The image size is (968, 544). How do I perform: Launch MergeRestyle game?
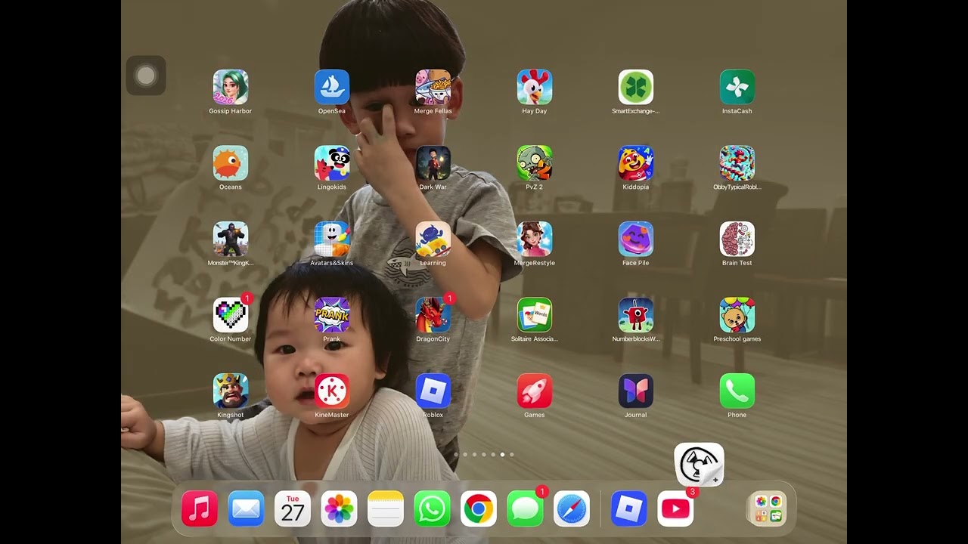[535, 240]
